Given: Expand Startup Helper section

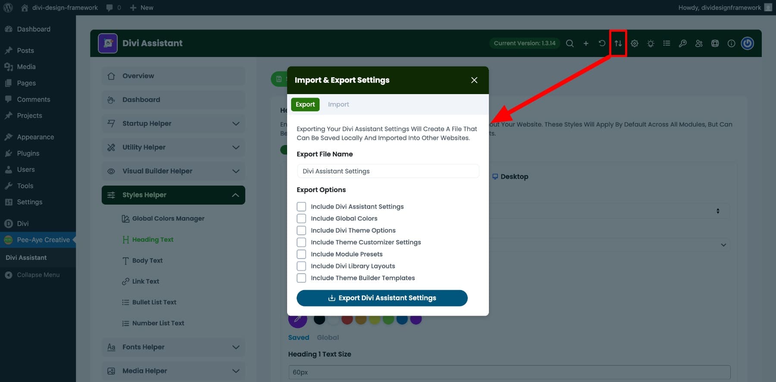Looking at the screenshot, I should pos(173,123).
